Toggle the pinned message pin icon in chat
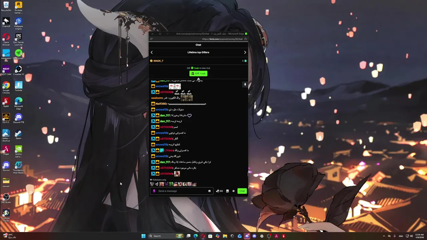 pyautogui.click(x=245, y=85)
